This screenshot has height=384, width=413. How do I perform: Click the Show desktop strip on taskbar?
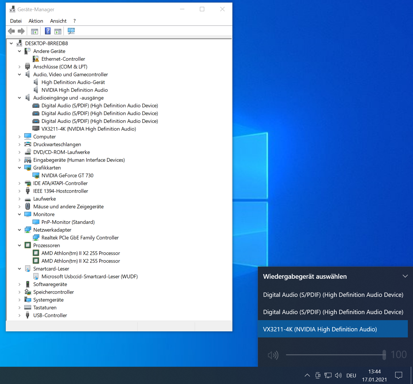point(412,375)
